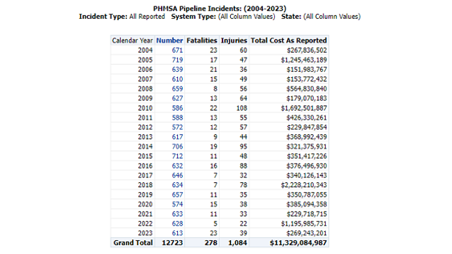The height and width of the screenshot is (254, 452).
Task: Open the 634 link for year 2018
Action: click(177, 185)
